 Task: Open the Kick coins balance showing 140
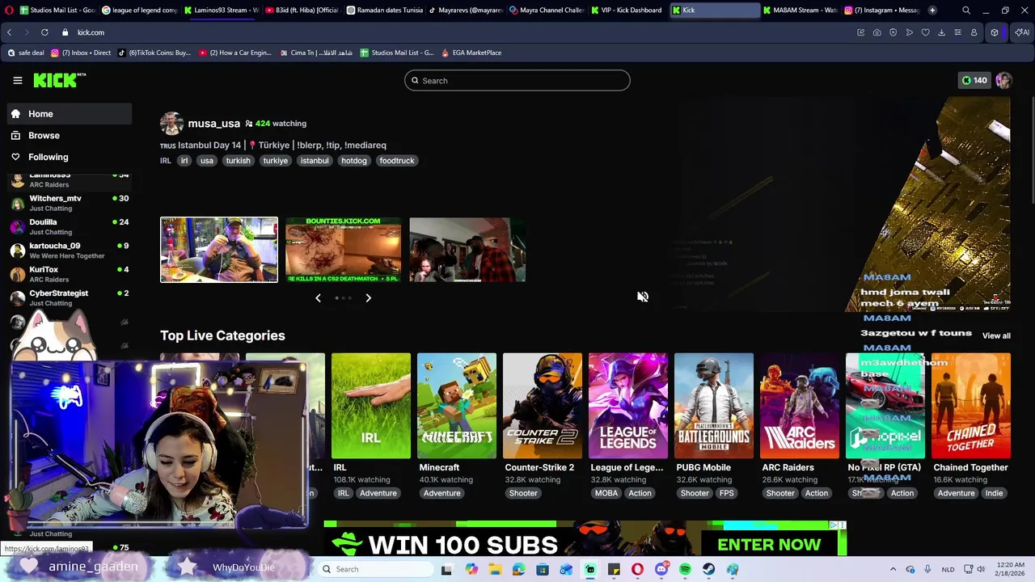[x=974, y=80]
